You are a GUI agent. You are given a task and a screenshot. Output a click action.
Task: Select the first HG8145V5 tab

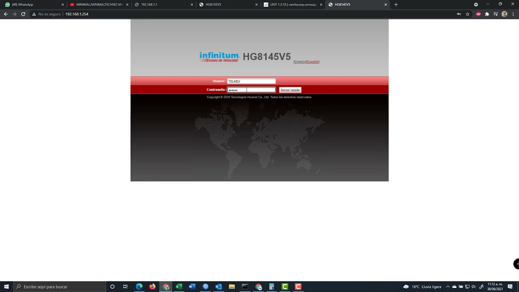(227, 4)
